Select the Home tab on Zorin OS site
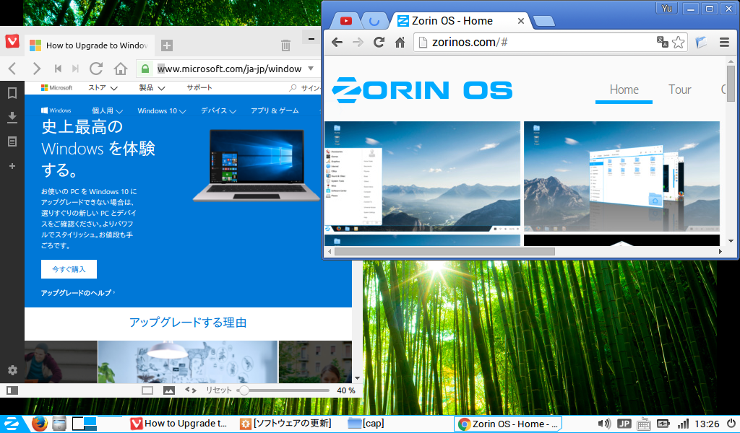The height and width of the screenshot is (433, 740). (624, 89)
